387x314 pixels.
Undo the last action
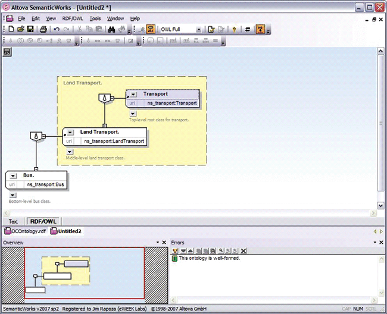pyautogui.click(x=57, y=29)
